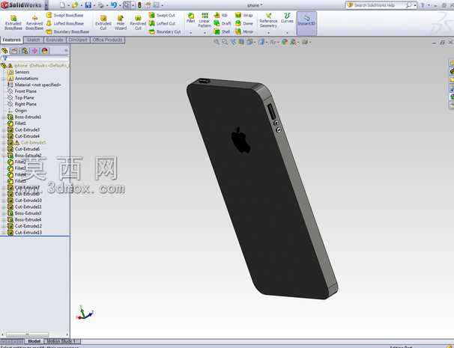Click the Revolved Boss/Base tool
The height and width of the screenshot is (348, 454).
(x=34, y=22)
